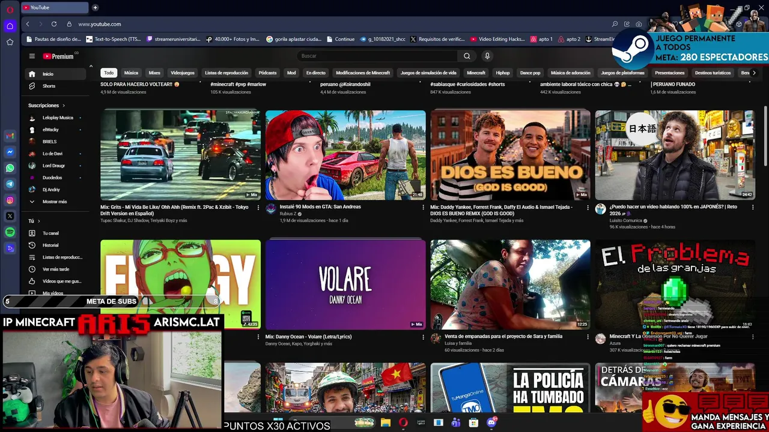Select the Hiphop filter chip
This screenshot has width=769, height=432.
(x=503, y=73)
